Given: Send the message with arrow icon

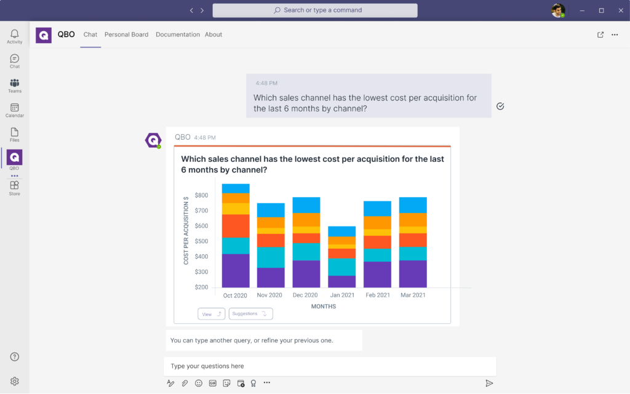Looking at the screenshot, I should coord(489,383).
